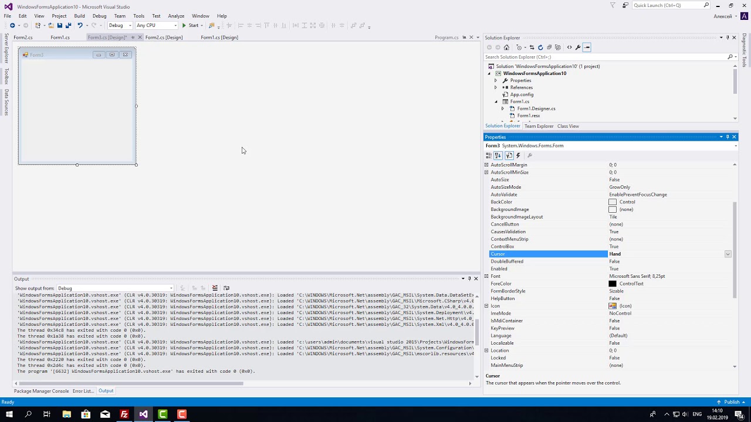The image size is (751, 422).
Task: Click the wrench Properties icon in Solution Explorer toolbar
Action: 578,47
